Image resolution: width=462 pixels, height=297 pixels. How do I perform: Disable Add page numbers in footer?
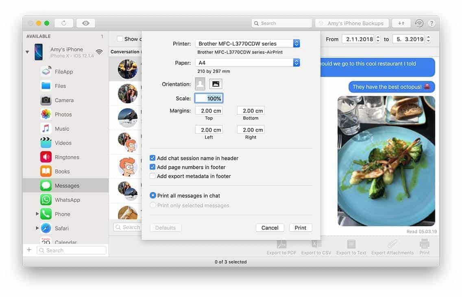coord(153,167)
